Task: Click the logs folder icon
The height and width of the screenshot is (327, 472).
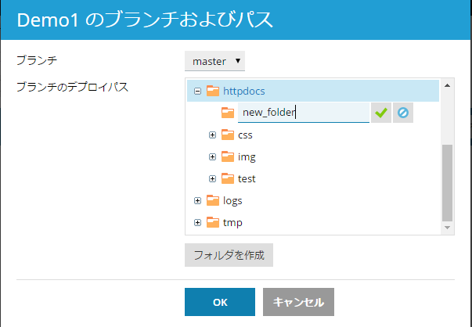Action: pyautogui.click(x=212, y=200)
